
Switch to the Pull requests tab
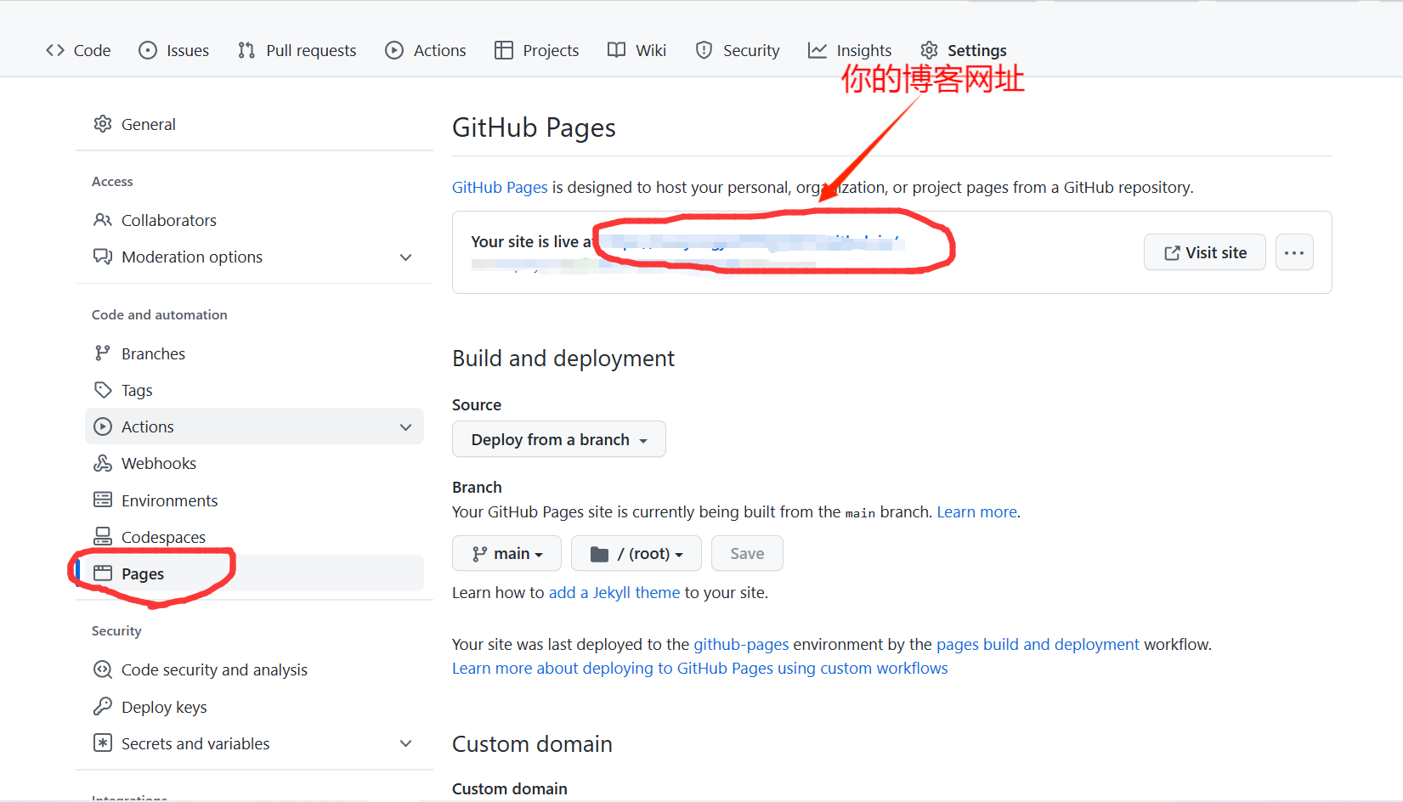click(x=297, y=50)
